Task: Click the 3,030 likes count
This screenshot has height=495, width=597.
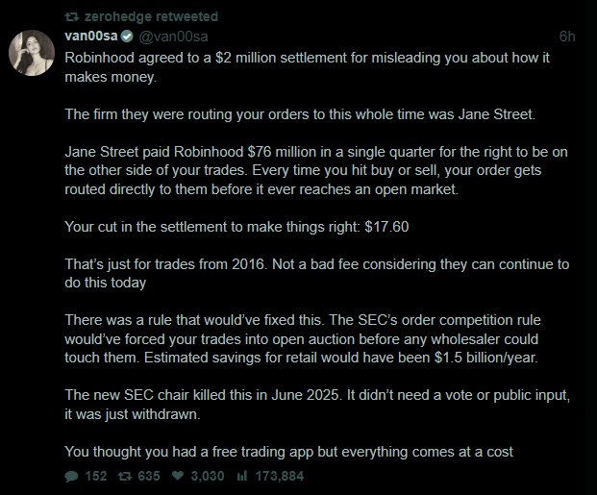Action: 207,476
